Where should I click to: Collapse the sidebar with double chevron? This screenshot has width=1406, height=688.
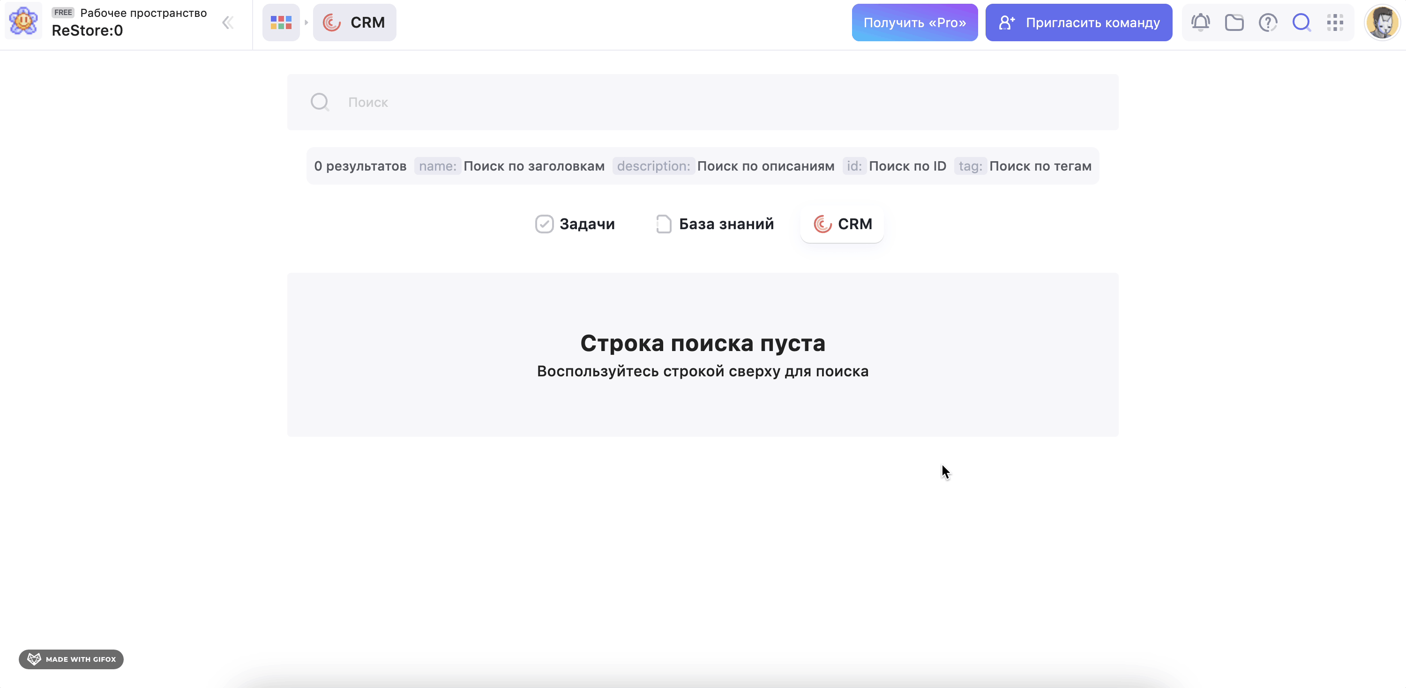tap(228, 22)
